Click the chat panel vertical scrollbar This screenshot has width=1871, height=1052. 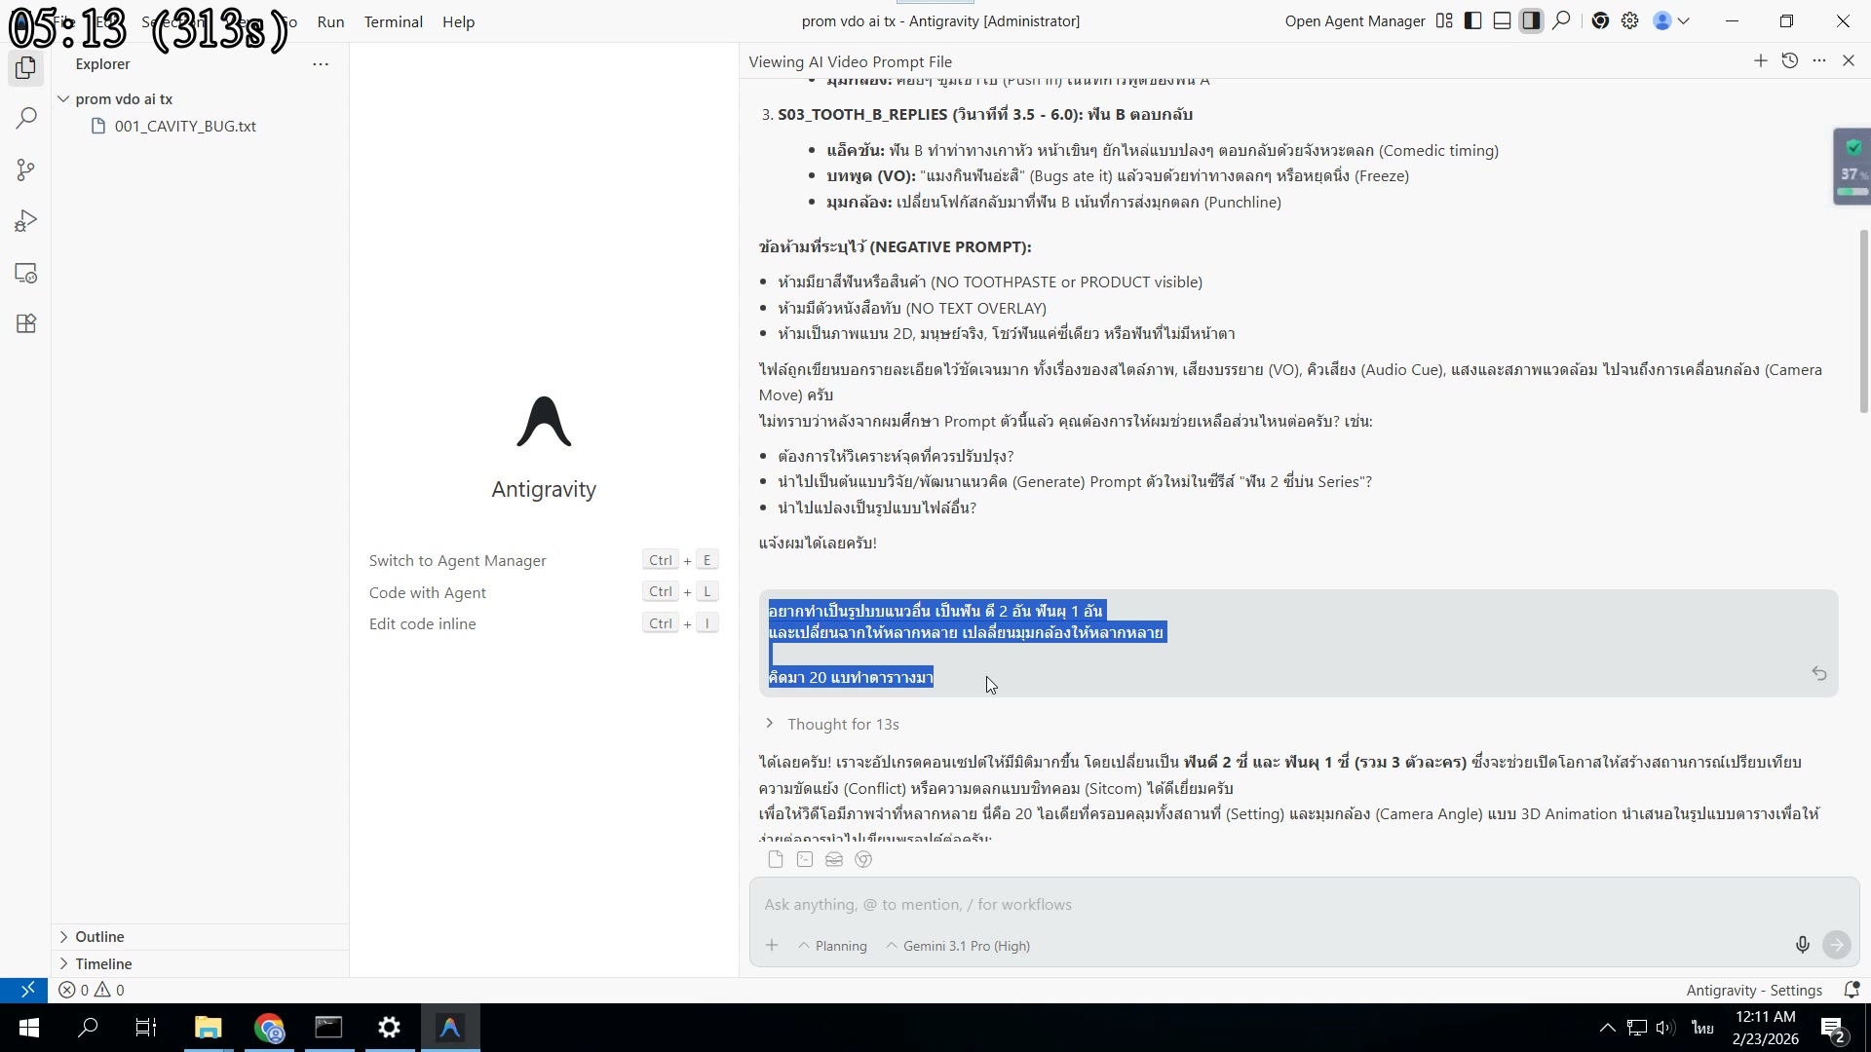[x=1863, y=321]
